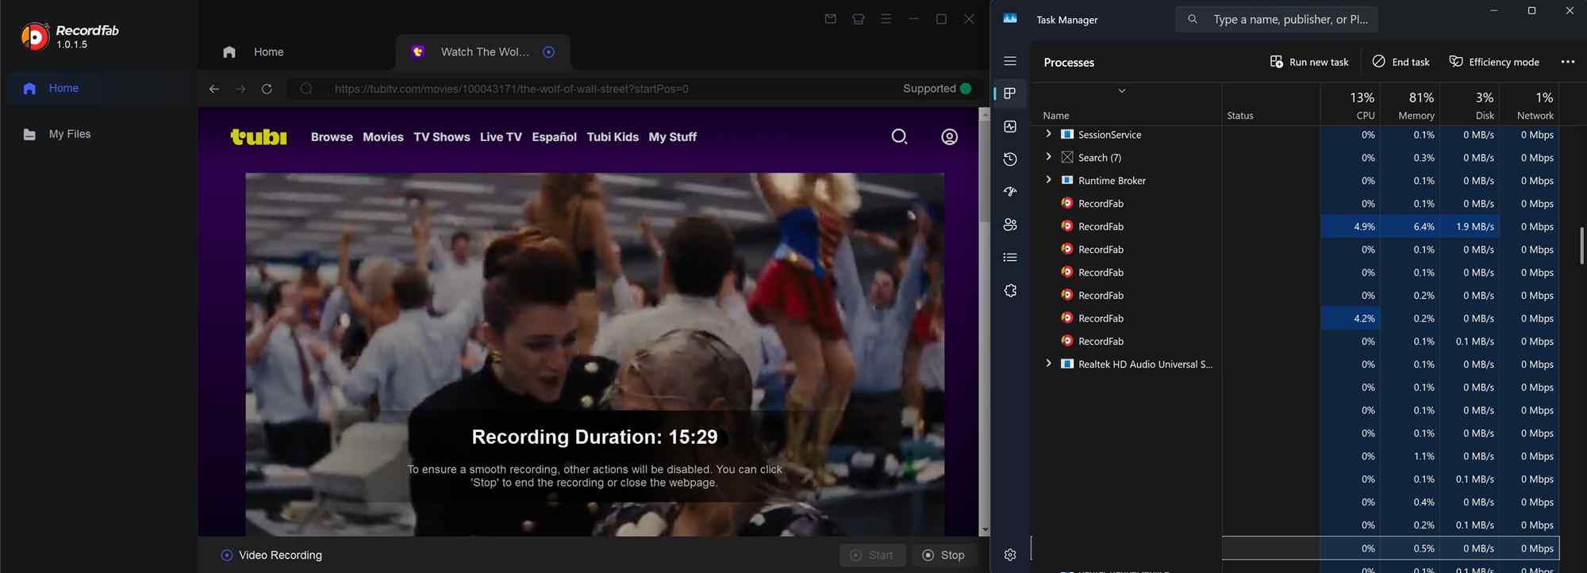Open Details icon in Task Manager
The width and height of the screenshot is (1587, 573).
(x=1010, y=258)
